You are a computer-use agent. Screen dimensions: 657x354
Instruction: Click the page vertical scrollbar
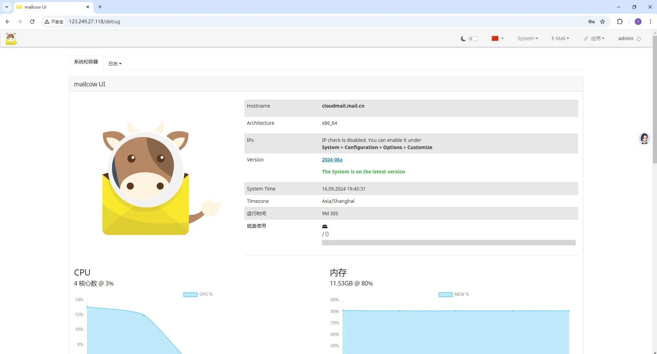655,99
